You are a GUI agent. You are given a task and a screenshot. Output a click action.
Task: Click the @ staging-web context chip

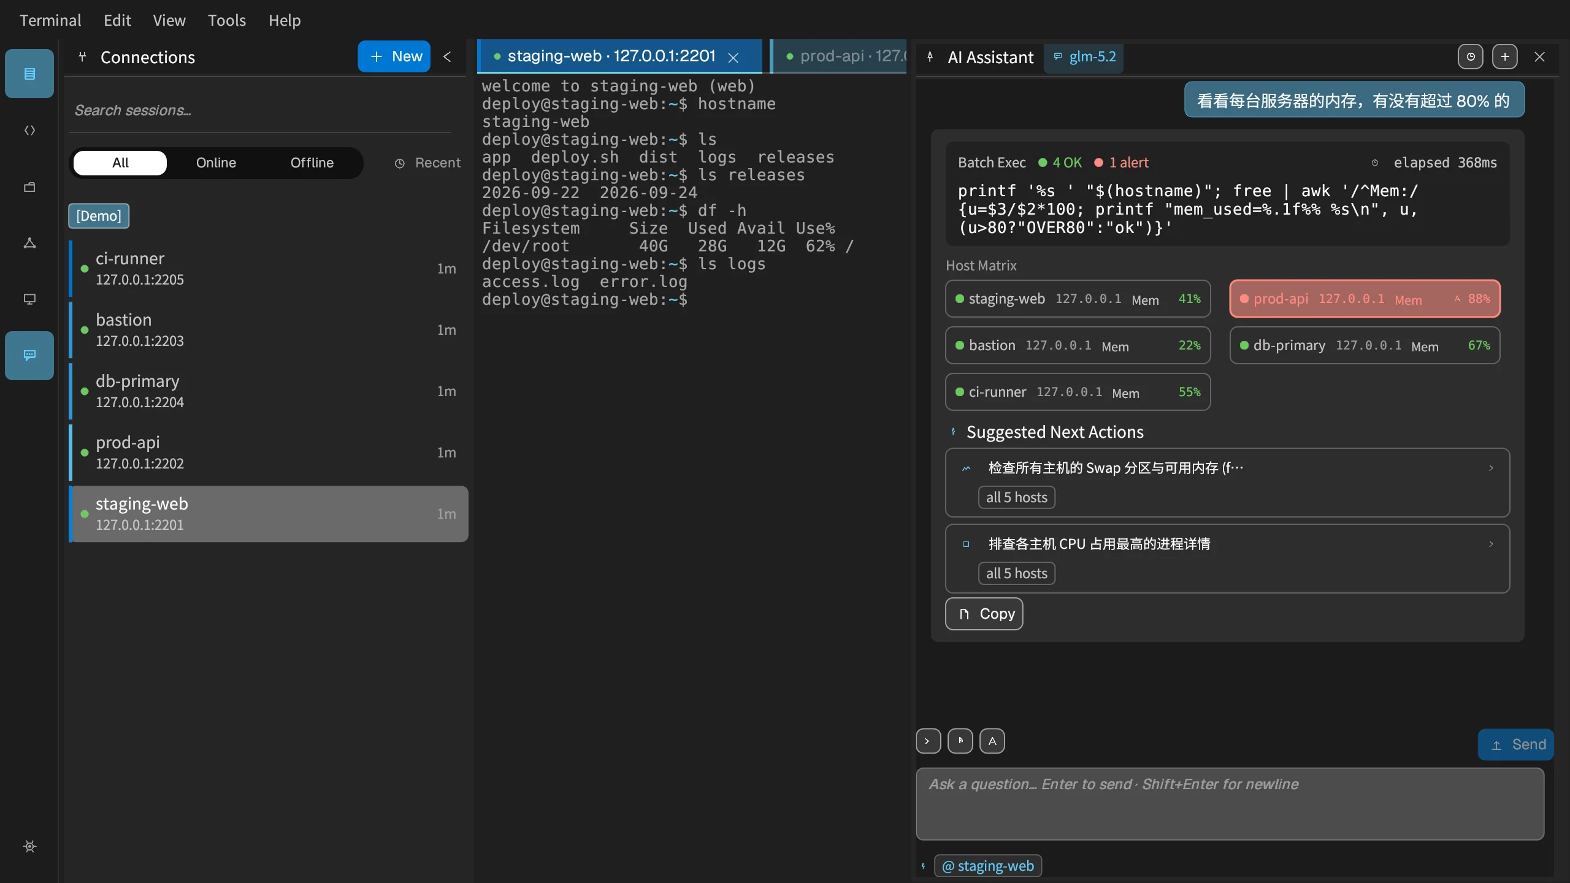pyautogui.click(x=987, y=866)
